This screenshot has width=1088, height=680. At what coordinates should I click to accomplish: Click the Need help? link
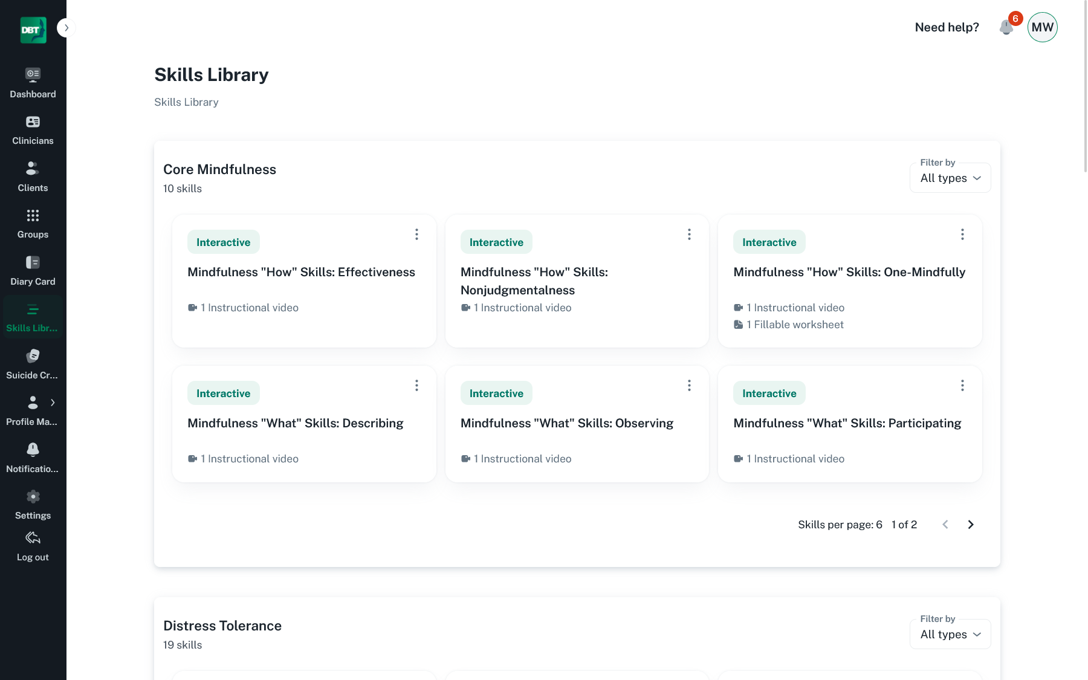947,27
